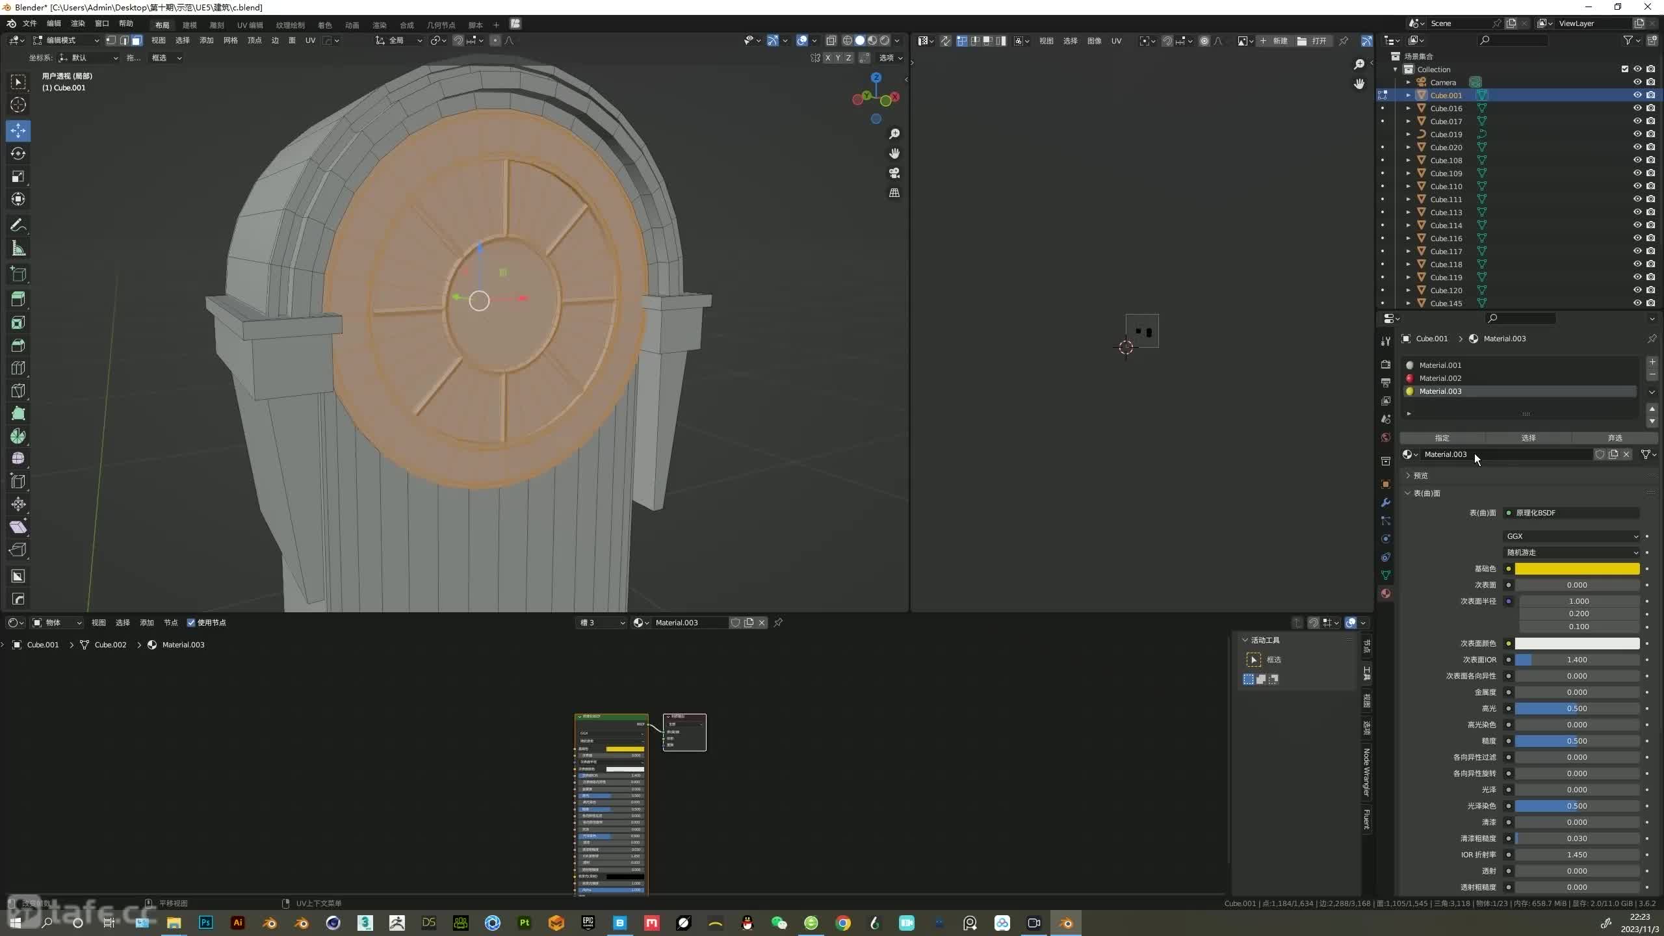Select the Annotate pencil tool
This screenshot has height=936, width=1664.
click(18, 226)
